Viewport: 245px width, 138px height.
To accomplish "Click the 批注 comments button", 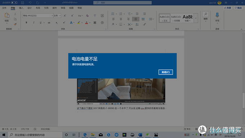I will 238,8.
